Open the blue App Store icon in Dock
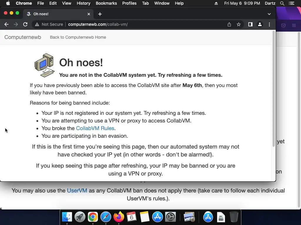301x225 pixels. [158, 217]
